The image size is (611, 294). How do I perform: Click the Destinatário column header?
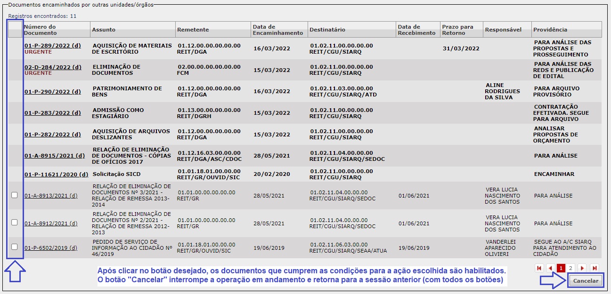tap(352, 30)
